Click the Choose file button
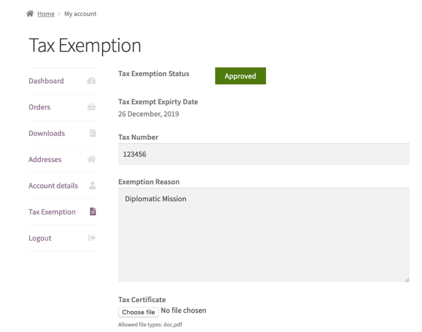The image size is (422, 332). (138, 312)
